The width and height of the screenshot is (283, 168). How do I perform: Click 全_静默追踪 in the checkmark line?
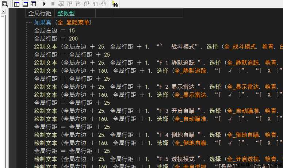click(x=190, y=70)
